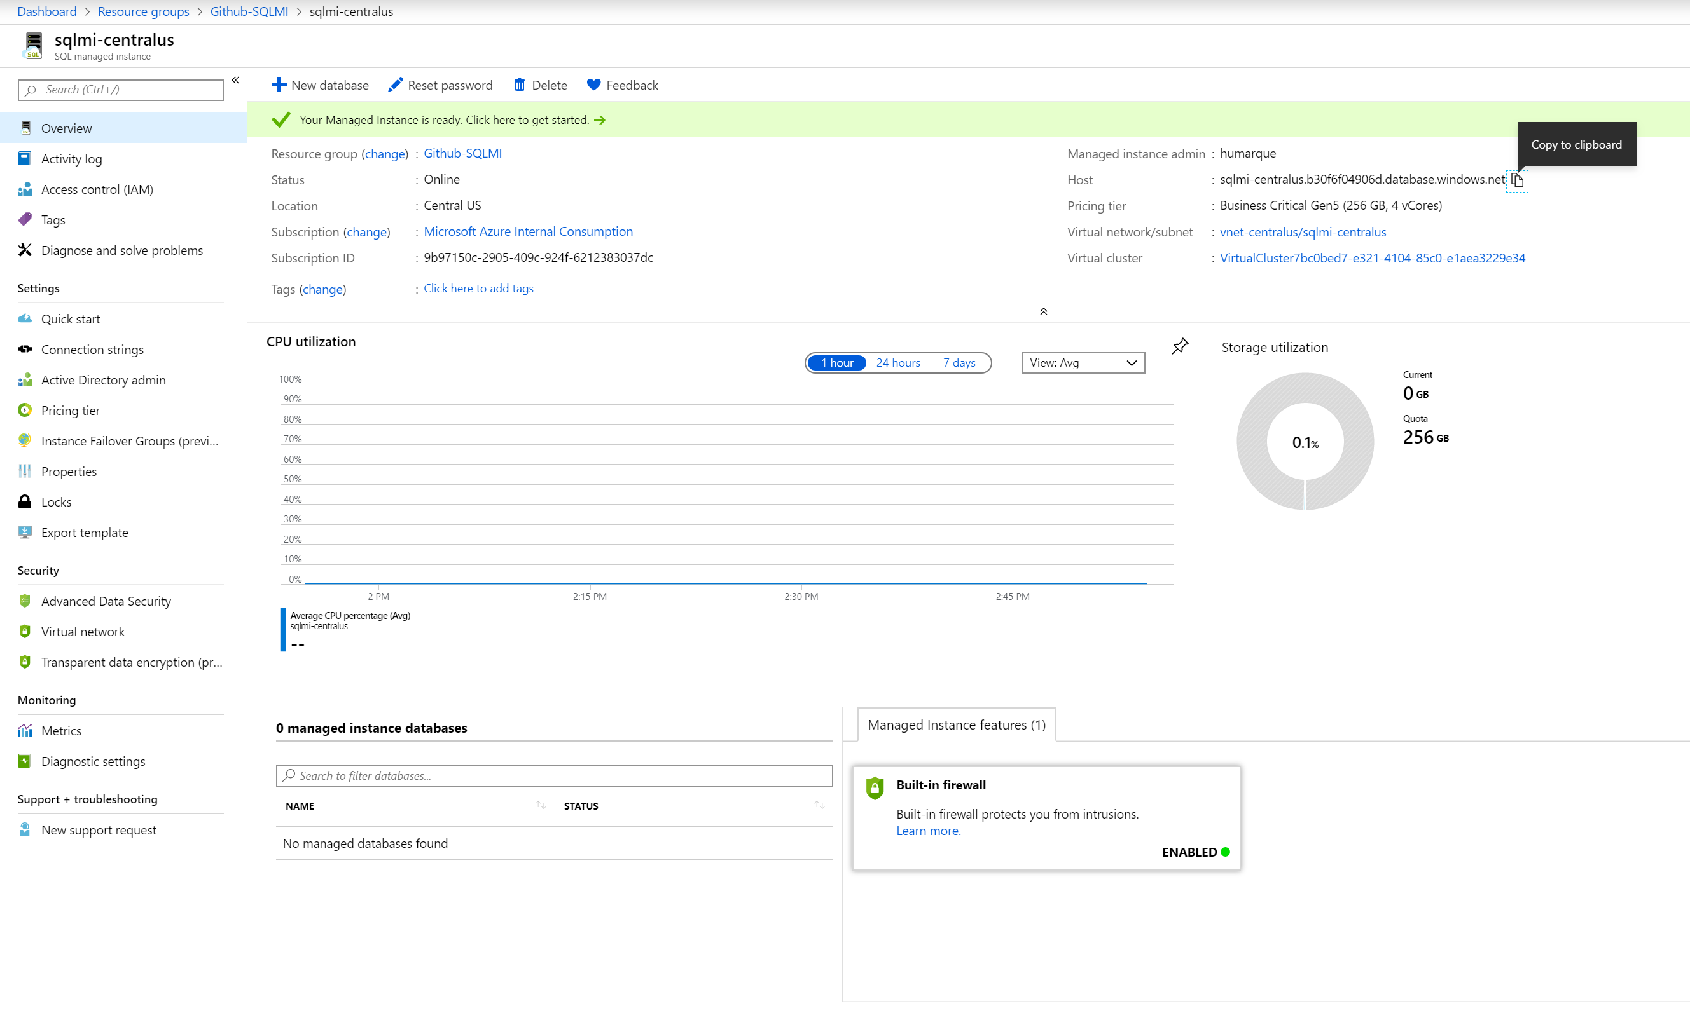The width and height of the screenshot is (1690, 1020).
Task: Click Virtual network shield icon
Action: coord(25,631)
